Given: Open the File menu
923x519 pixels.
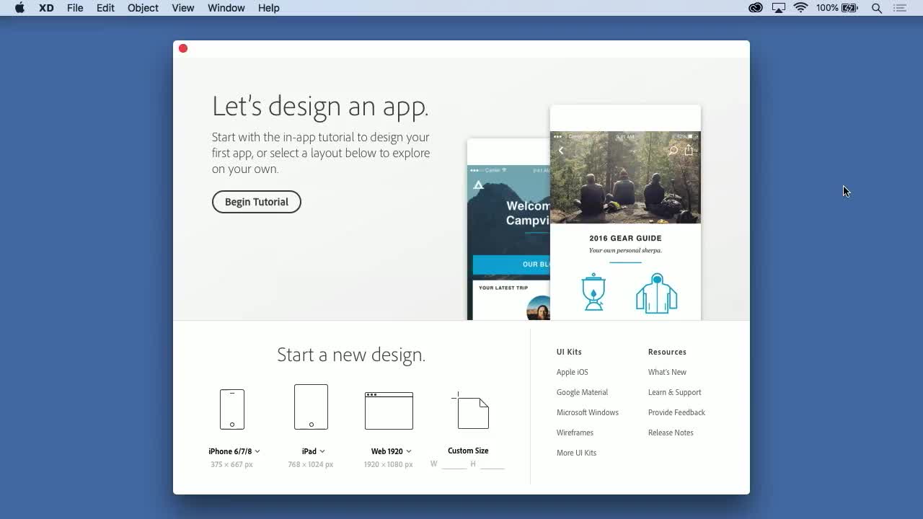Looking at the screenshot, I should click(x=74, y=8).
